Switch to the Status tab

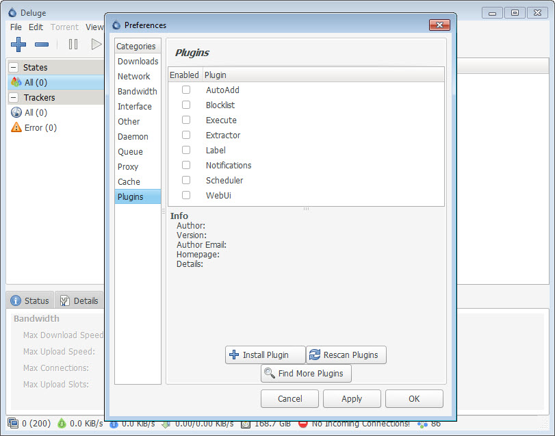pos(30,300)
